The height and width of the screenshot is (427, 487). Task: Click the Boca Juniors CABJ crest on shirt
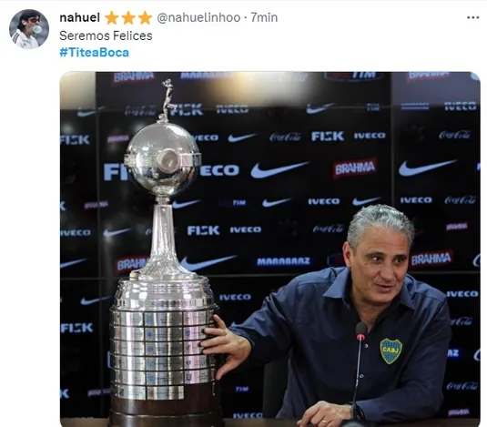[x=391, y=351]
